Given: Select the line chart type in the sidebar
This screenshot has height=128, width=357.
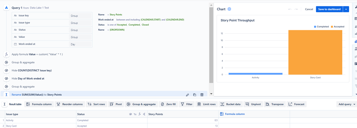Looking at the screenshot, I should pos(356,34).
